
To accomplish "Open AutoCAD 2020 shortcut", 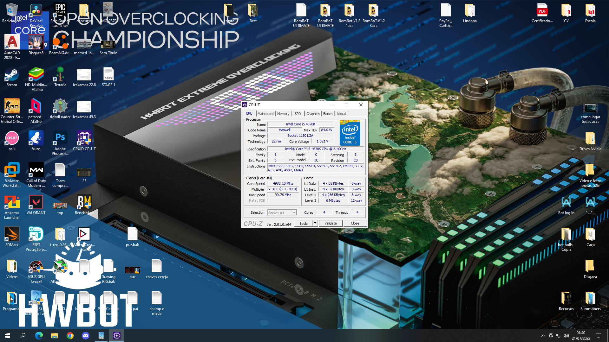I will coord(12,47).
